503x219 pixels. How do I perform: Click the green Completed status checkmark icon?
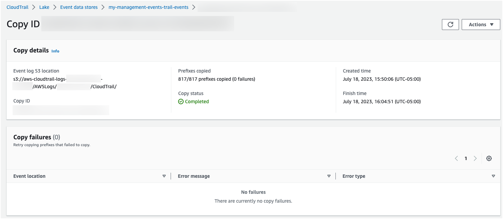[181, 101]
